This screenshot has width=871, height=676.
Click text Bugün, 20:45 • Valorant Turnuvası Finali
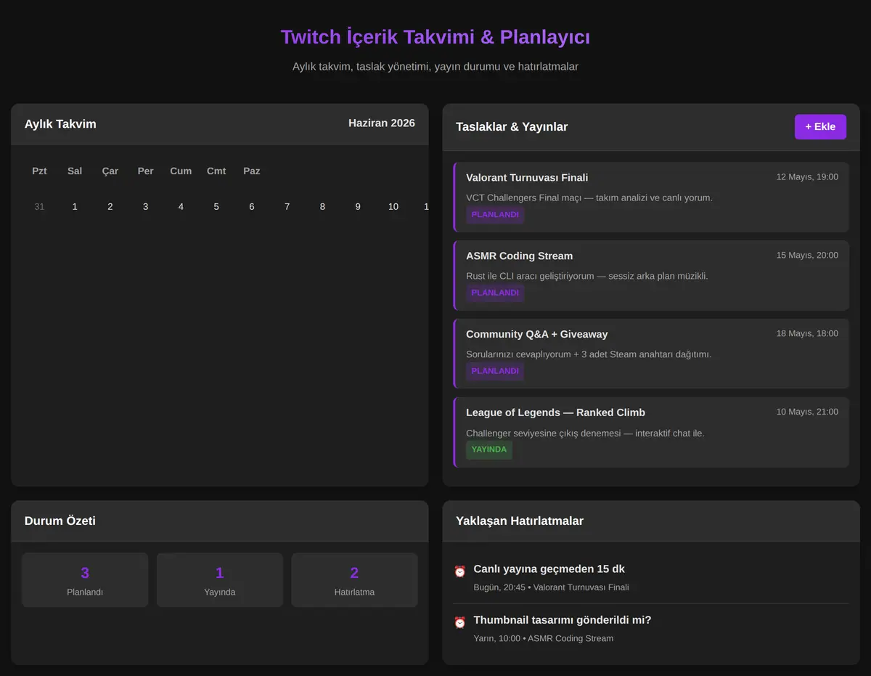pos(551,587)
